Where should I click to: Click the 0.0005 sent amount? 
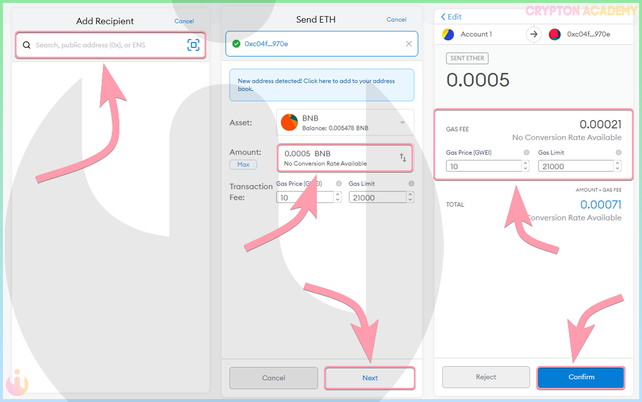478,80
